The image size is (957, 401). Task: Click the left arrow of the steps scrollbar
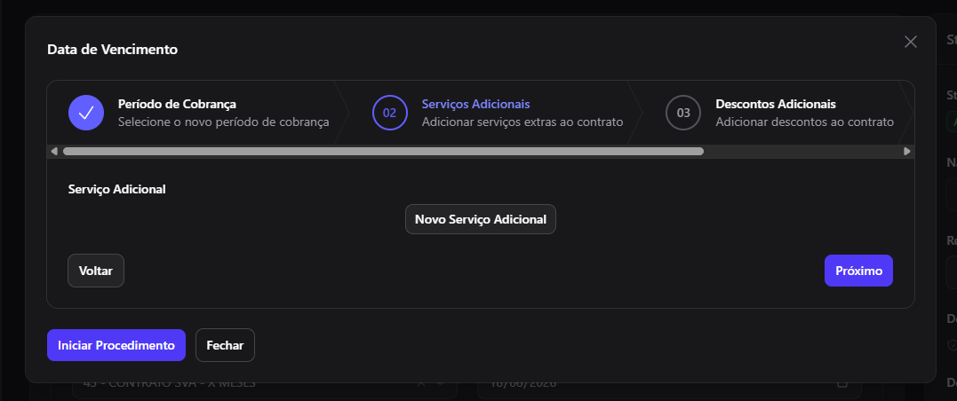coord(54,151)
